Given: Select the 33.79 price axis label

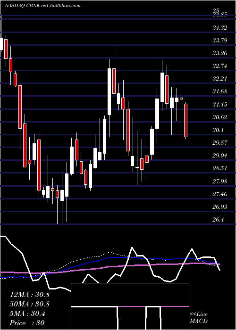Looking at the screenshot, I should pos(220,40).
